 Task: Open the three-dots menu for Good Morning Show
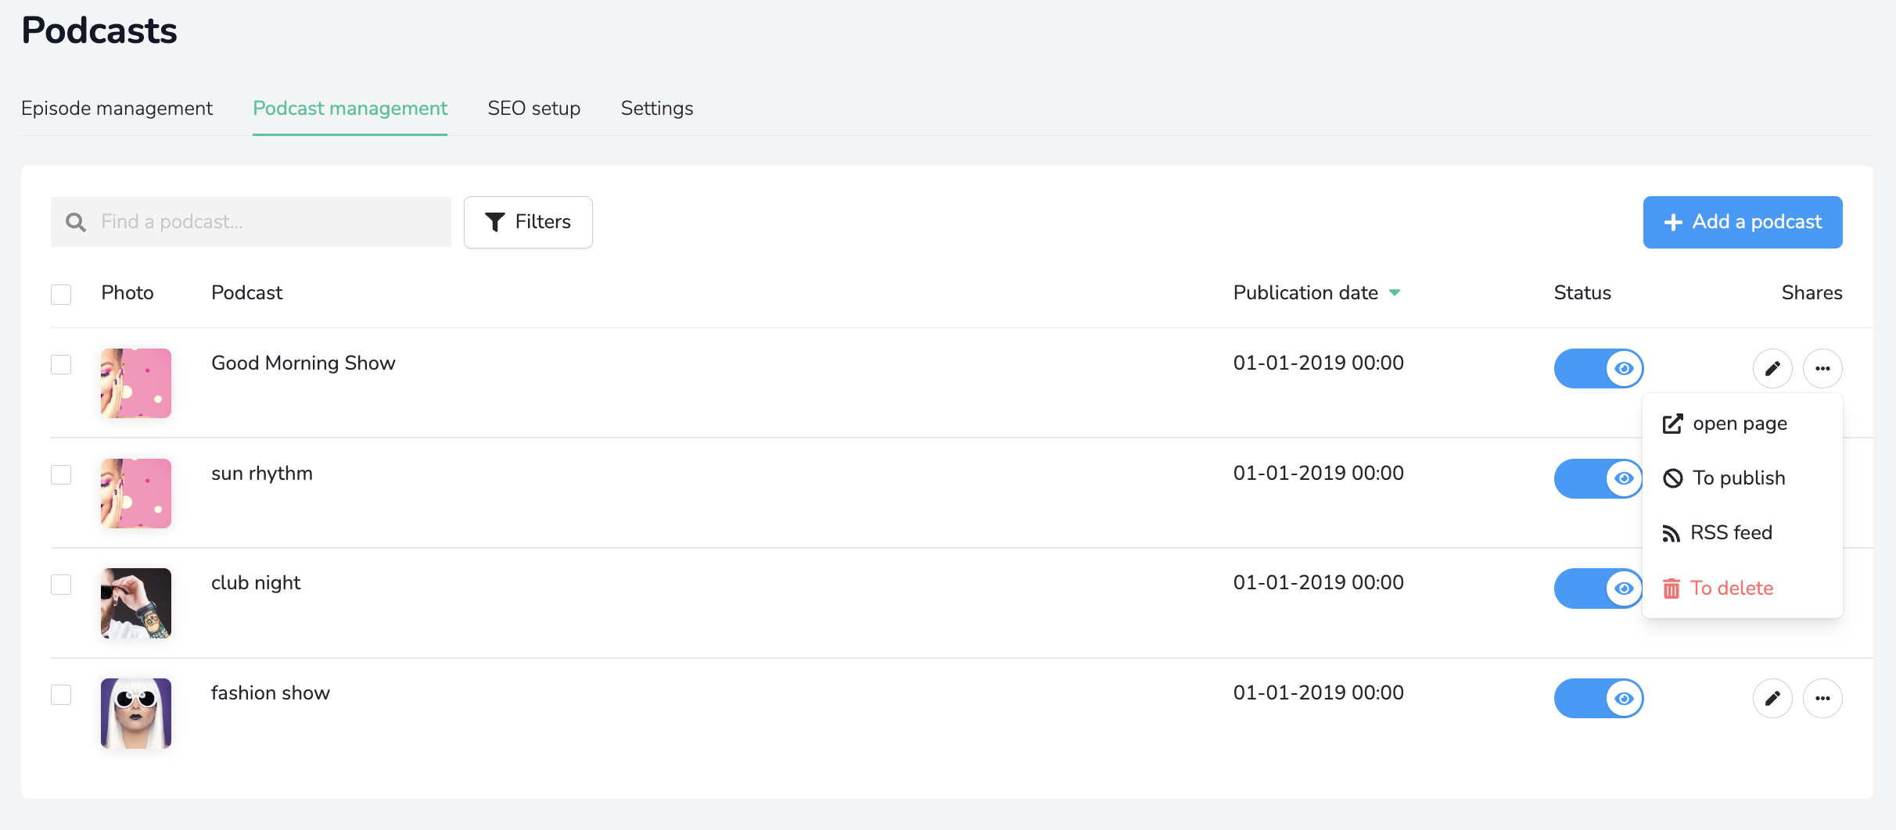[1822, 368]
